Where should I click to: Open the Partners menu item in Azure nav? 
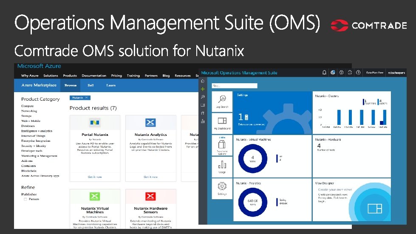click(x=151, y=76)
